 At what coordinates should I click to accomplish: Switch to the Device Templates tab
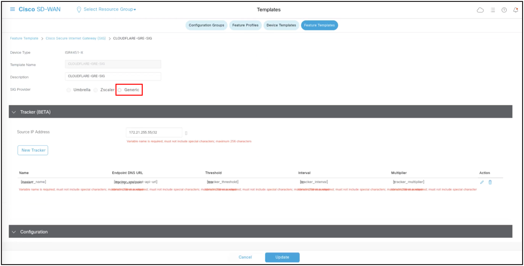[281, 25]
